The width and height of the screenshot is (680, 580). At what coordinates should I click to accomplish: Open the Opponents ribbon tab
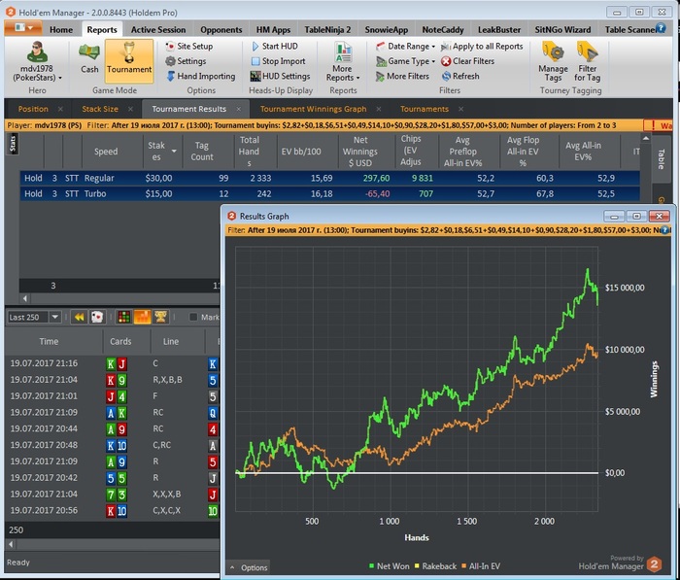(x=221, y=30)
